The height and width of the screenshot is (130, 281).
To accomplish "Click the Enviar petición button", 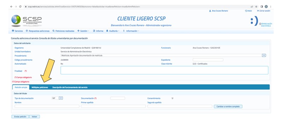I will pos(20,117).
